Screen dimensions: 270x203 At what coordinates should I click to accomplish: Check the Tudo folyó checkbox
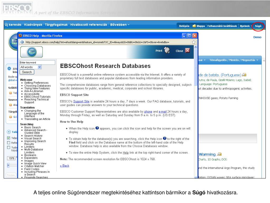click(x=8, y=147)
